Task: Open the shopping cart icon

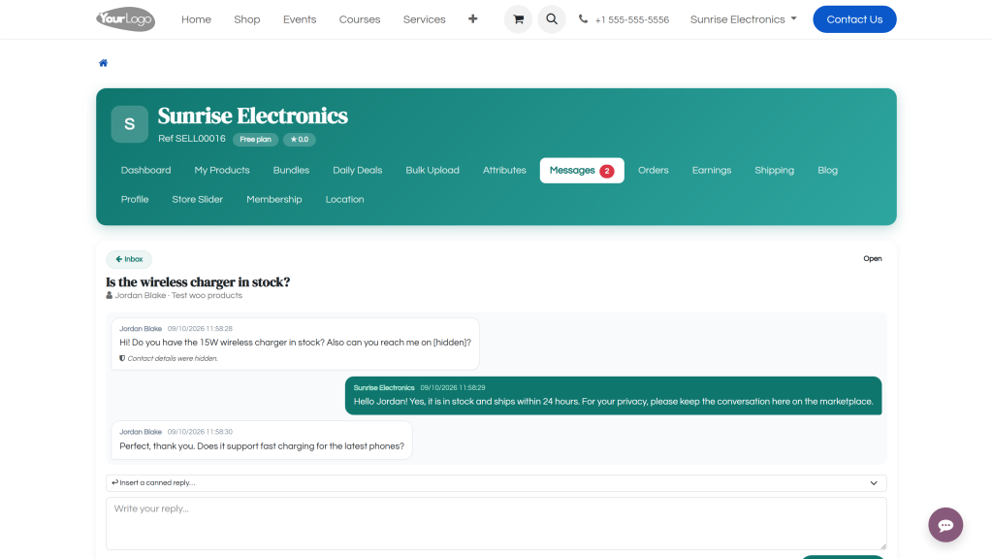Action: pyautogui.click(x=518, y=19)
